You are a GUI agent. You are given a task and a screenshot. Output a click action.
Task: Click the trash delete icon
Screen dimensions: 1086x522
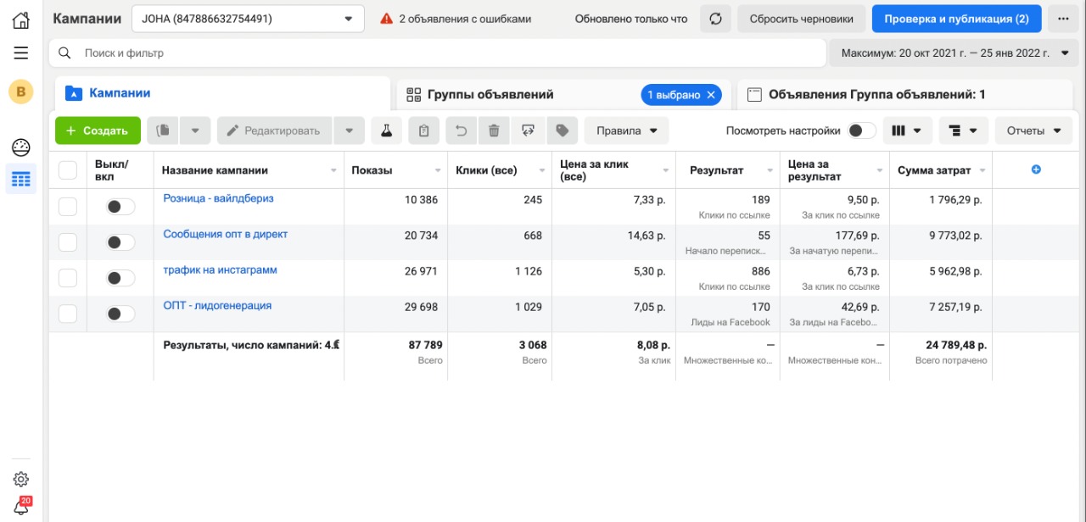tap(493, 130)
